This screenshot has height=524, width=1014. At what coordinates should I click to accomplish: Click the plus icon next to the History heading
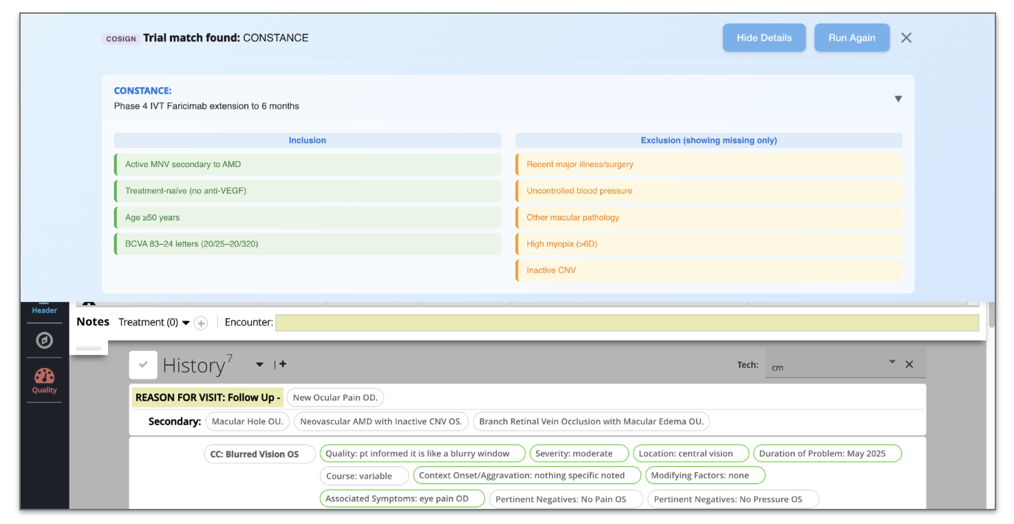(282, 364)
